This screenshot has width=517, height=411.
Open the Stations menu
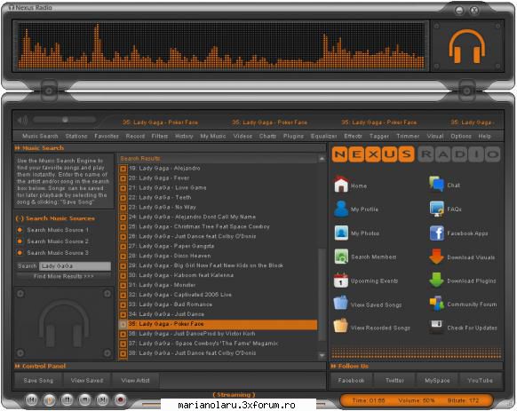pos(76,136)
